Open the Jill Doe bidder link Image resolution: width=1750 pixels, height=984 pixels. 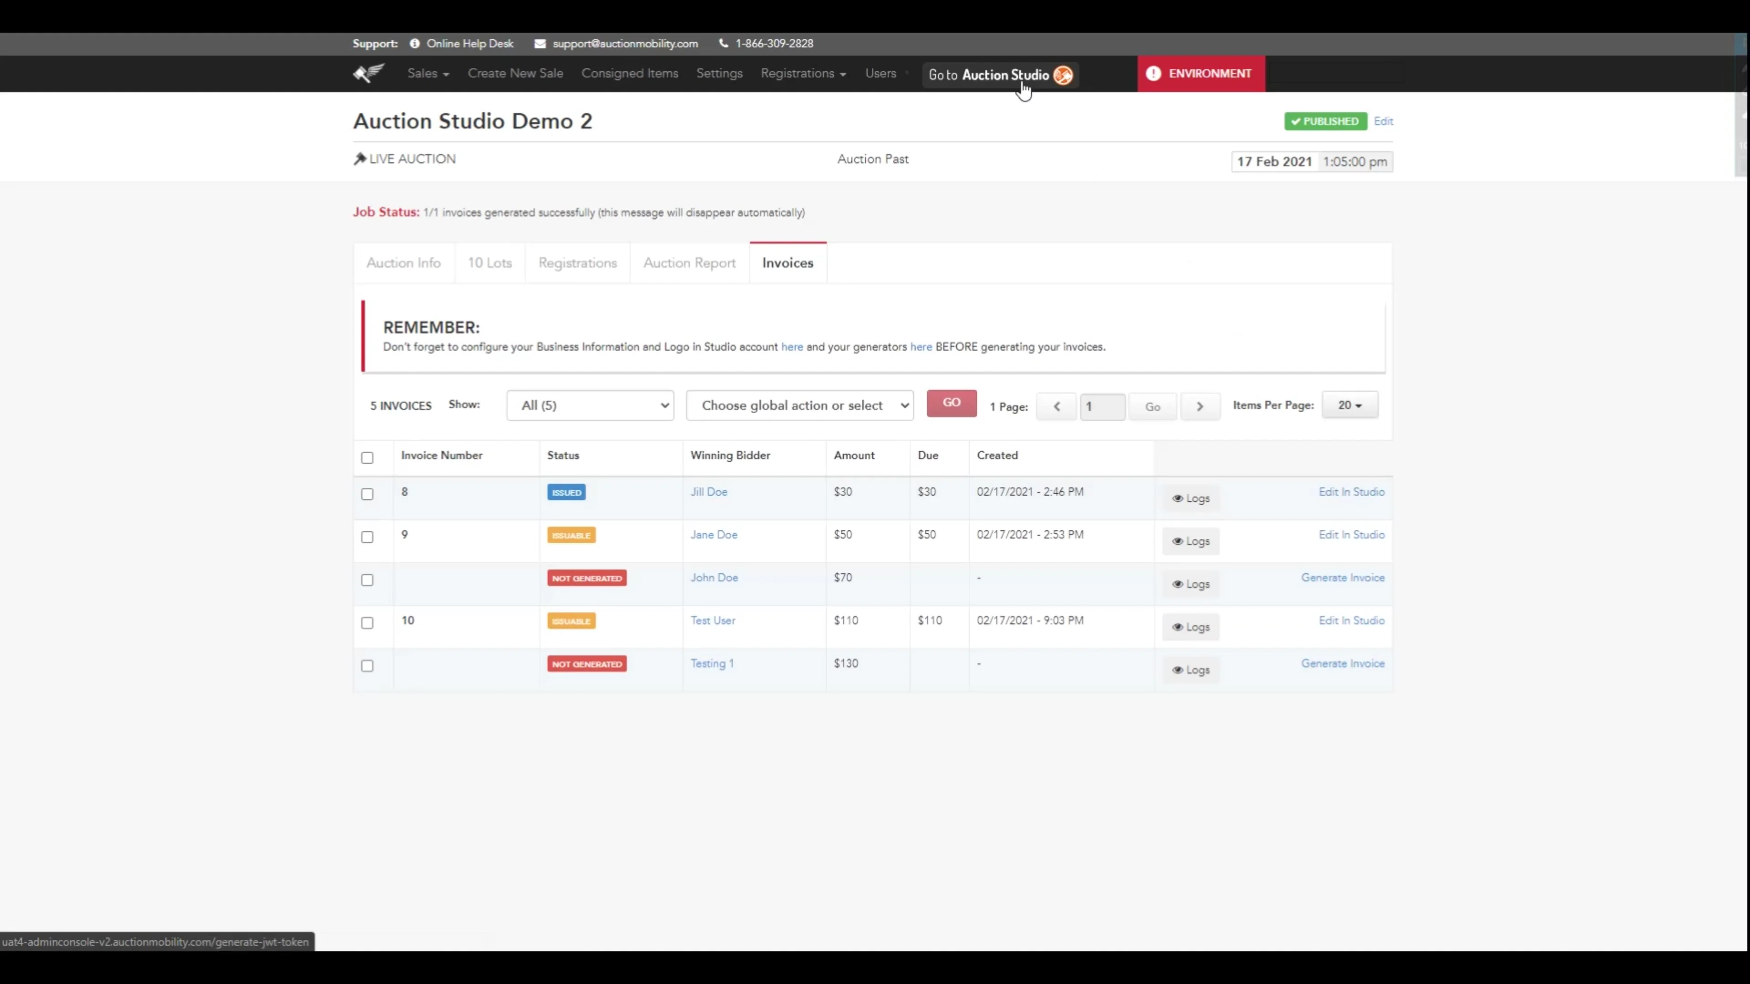coord(709,492)
